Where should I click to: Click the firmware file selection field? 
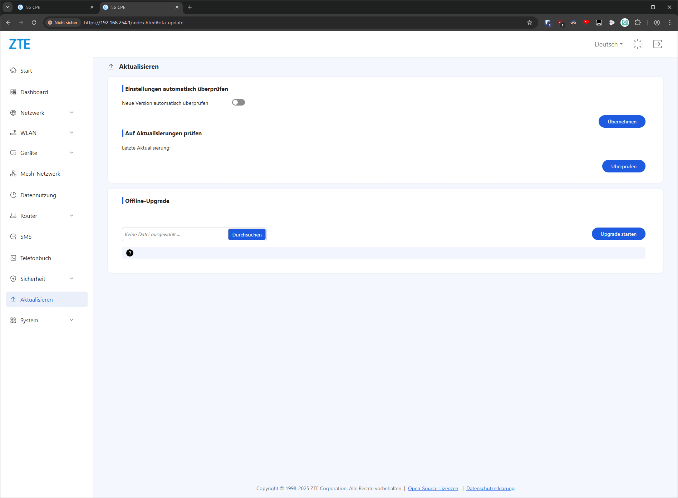[175, 234]
